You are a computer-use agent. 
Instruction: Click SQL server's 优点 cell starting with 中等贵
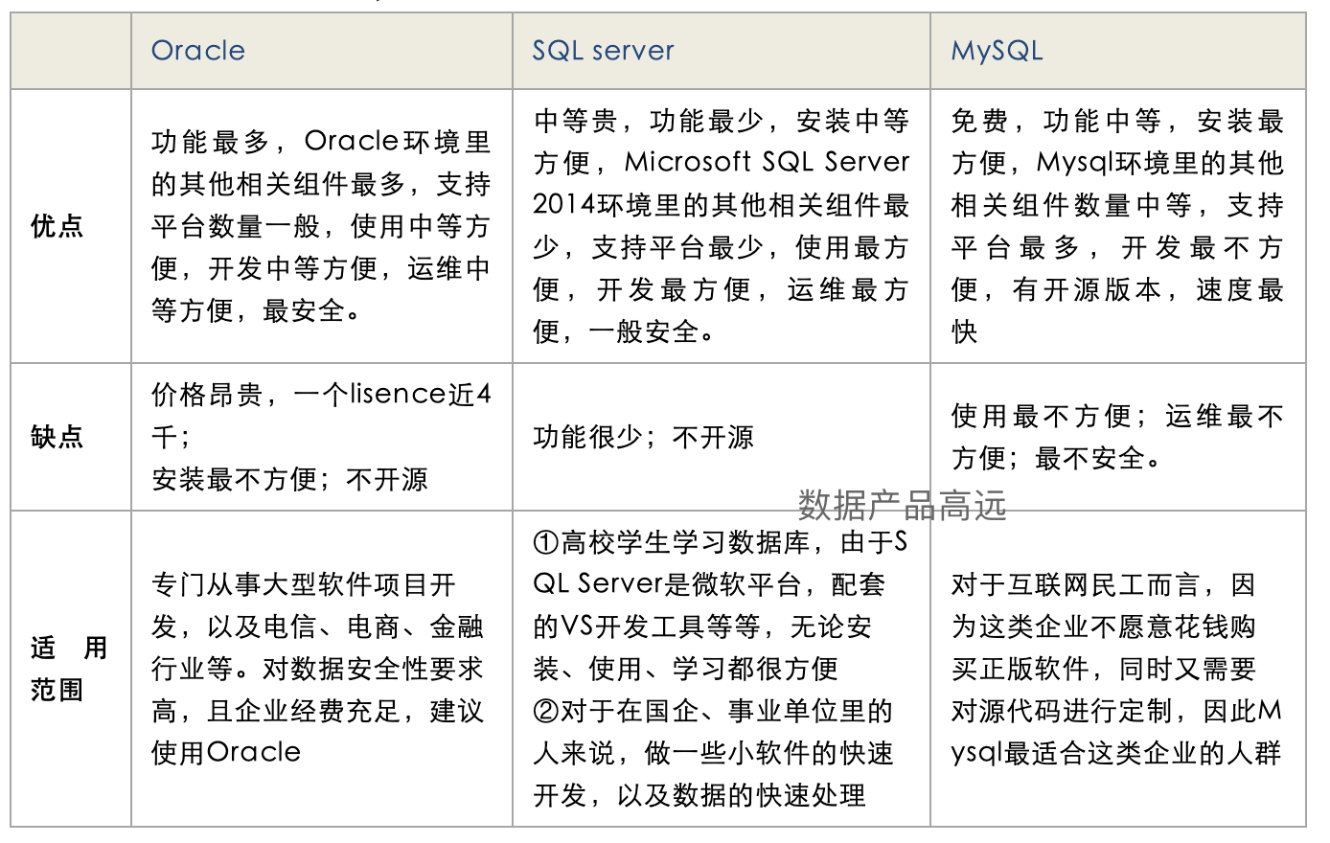[721, 226]
